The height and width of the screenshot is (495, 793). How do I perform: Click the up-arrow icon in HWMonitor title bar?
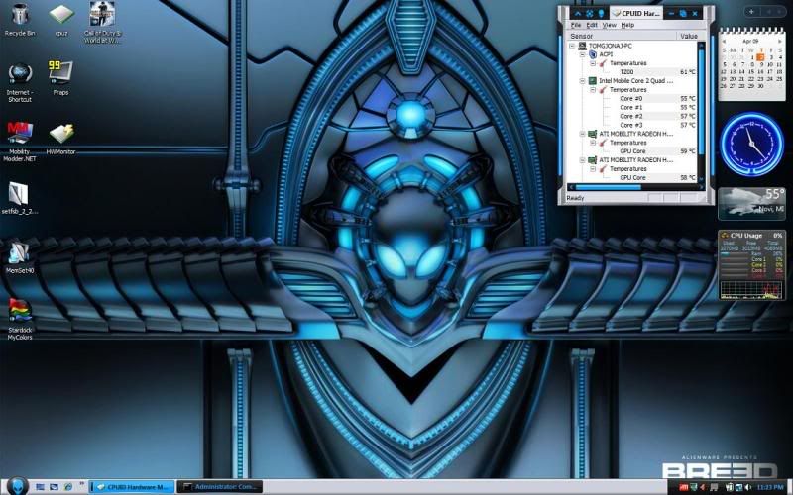click(578, 14)
